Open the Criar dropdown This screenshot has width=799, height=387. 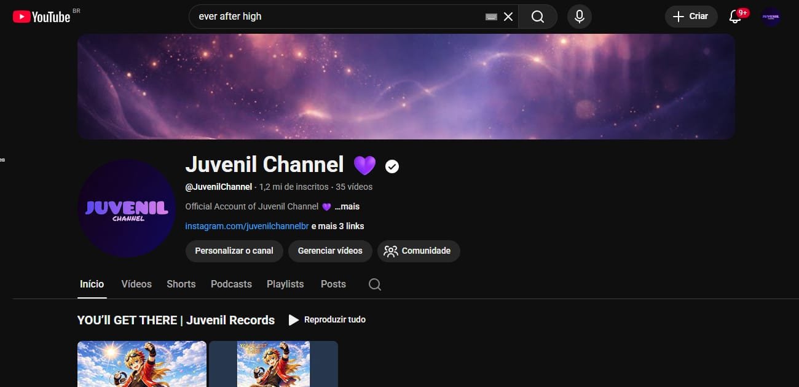[x=691, y=17]
